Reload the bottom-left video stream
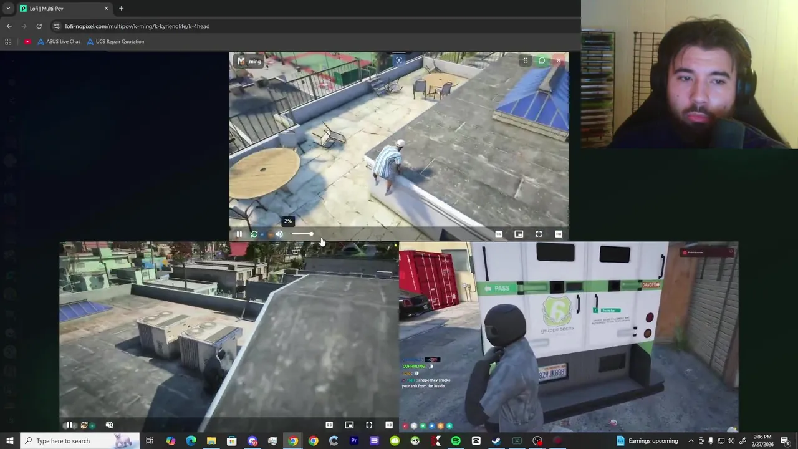798x449 pixels. pos(84,425)
